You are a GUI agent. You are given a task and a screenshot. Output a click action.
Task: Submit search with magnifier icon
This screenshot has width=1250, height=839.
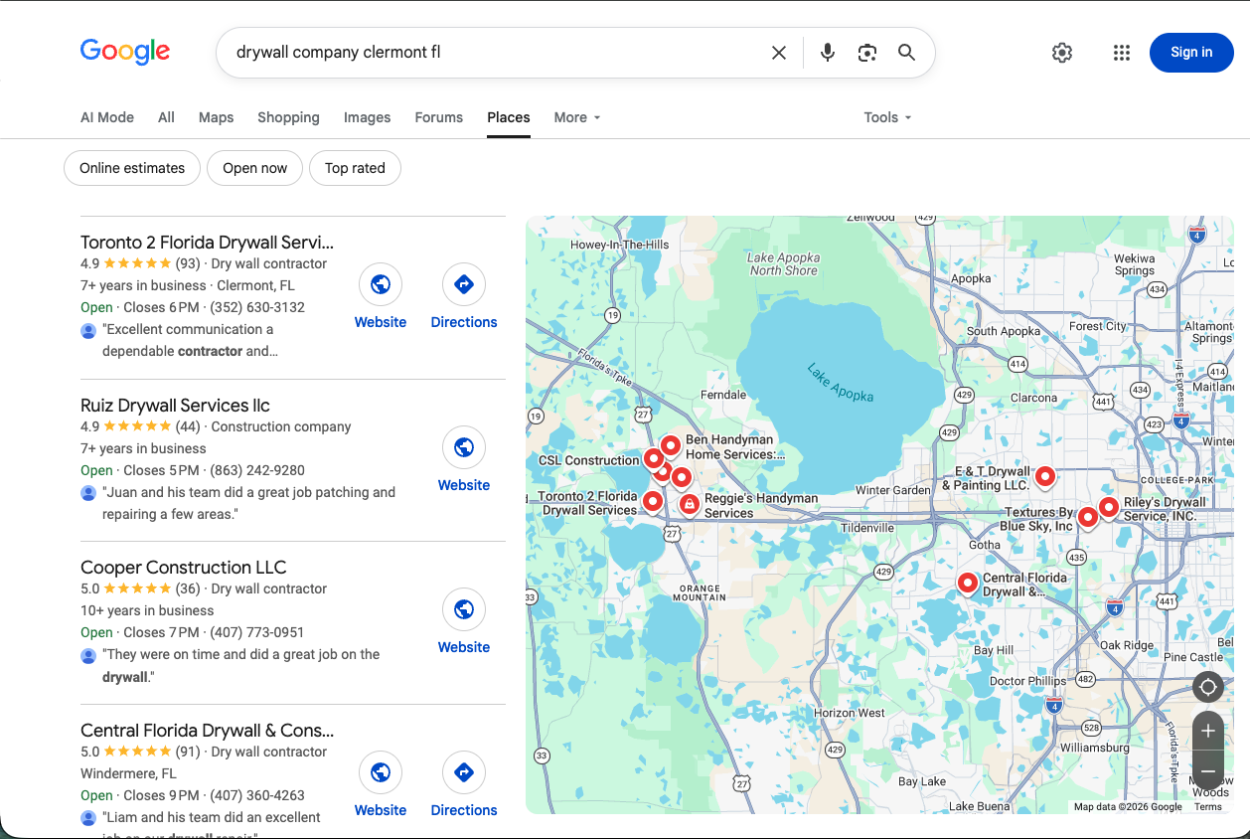click(x=906, y=53)
